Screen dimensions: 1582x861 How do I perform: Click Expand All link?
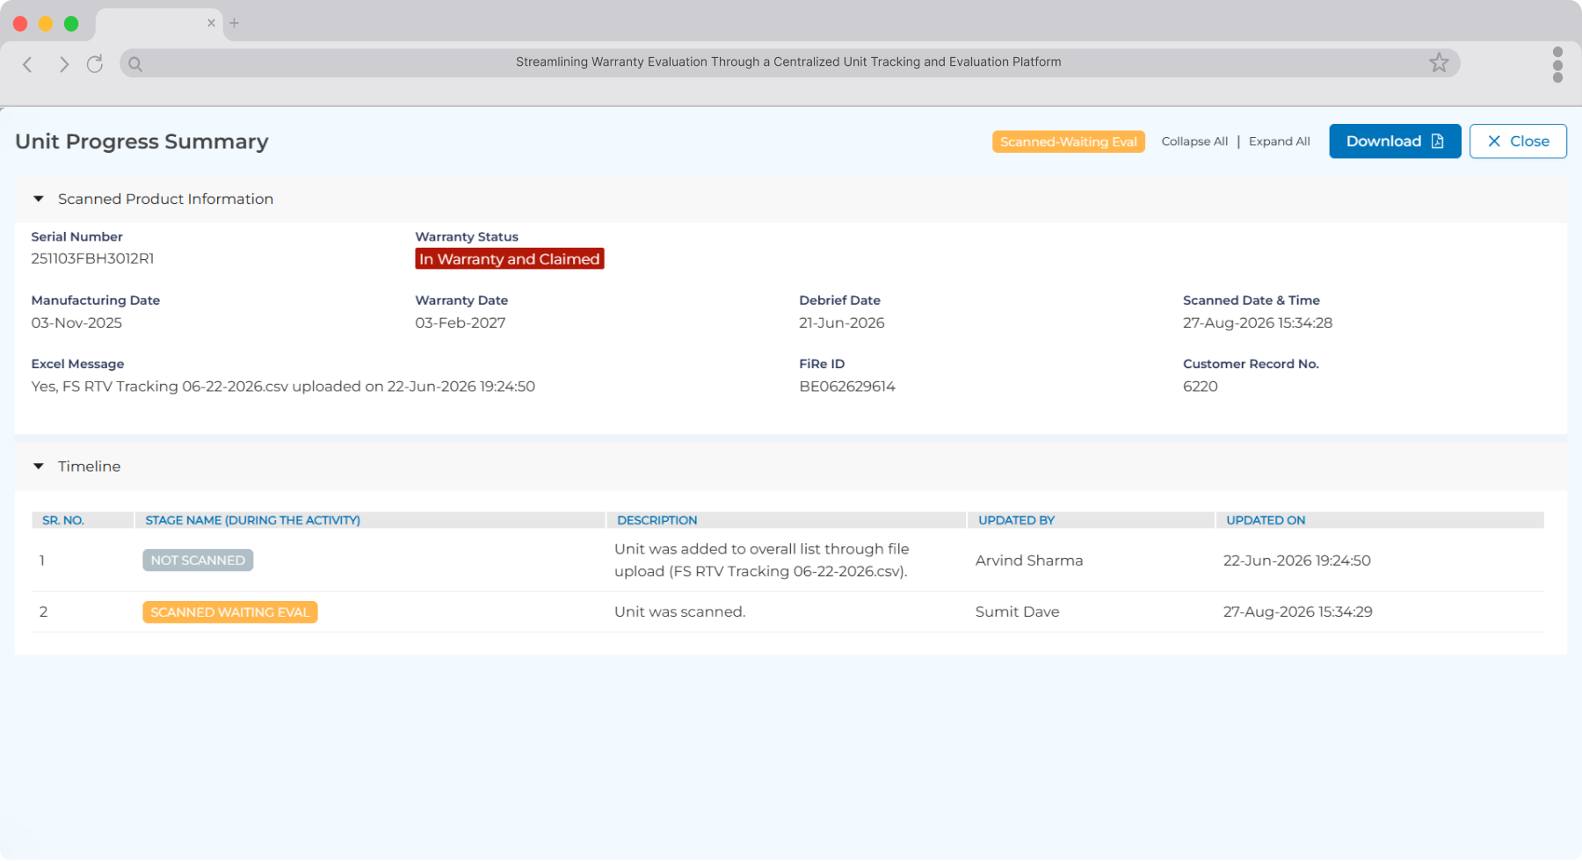[1279, 141]
